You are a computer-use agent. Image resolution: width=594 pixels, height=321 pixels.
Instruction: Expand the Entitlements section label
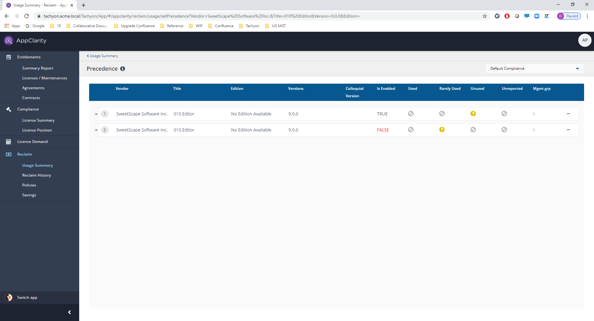(x=29, y=57)
